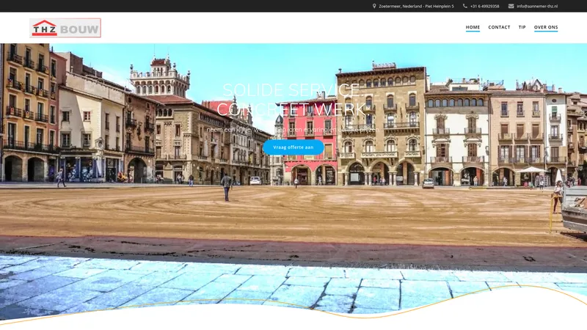
Task: Click the hero subtitle starting with 'neem een kijkje'
Action: pyautogui.click(x=293, y=130)
